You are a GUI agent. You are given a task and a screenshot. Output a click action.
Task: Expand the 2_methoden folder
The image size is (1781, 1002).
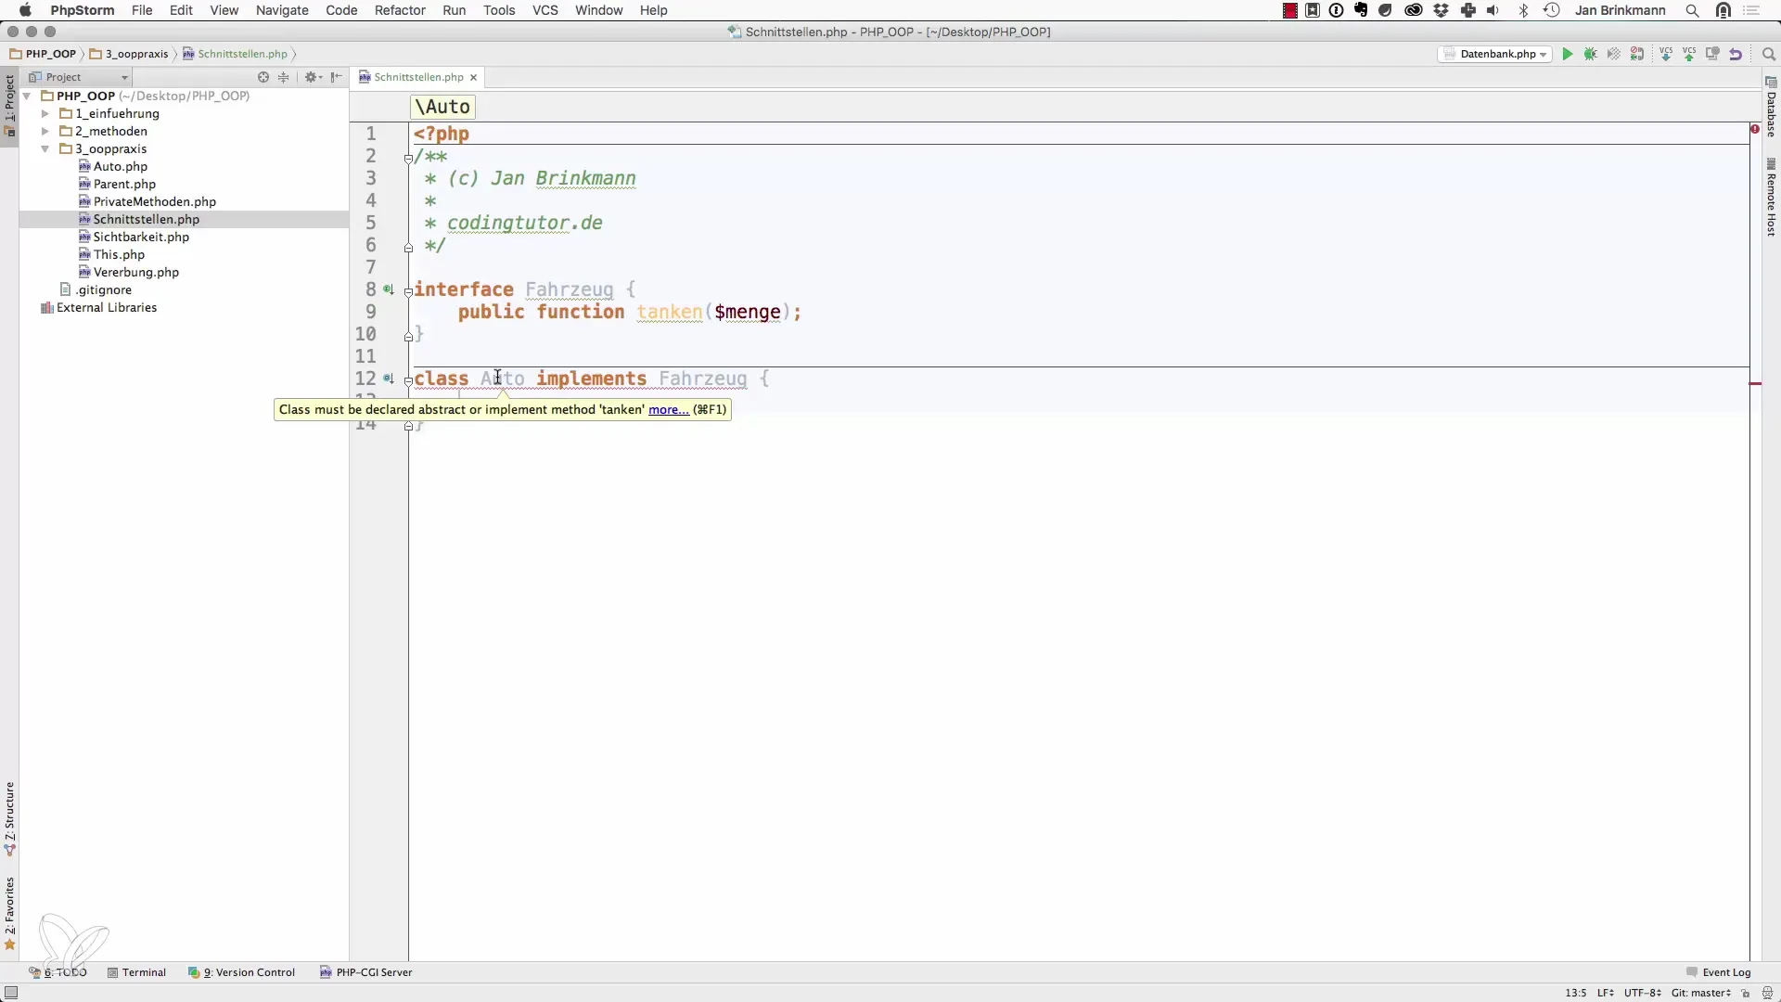click(45, 132)
